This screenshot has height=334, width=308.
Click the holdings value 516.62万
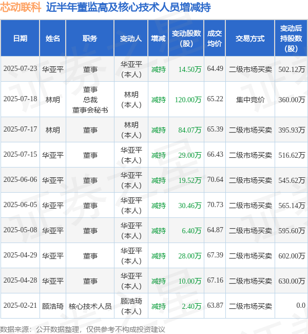[292, 155]
